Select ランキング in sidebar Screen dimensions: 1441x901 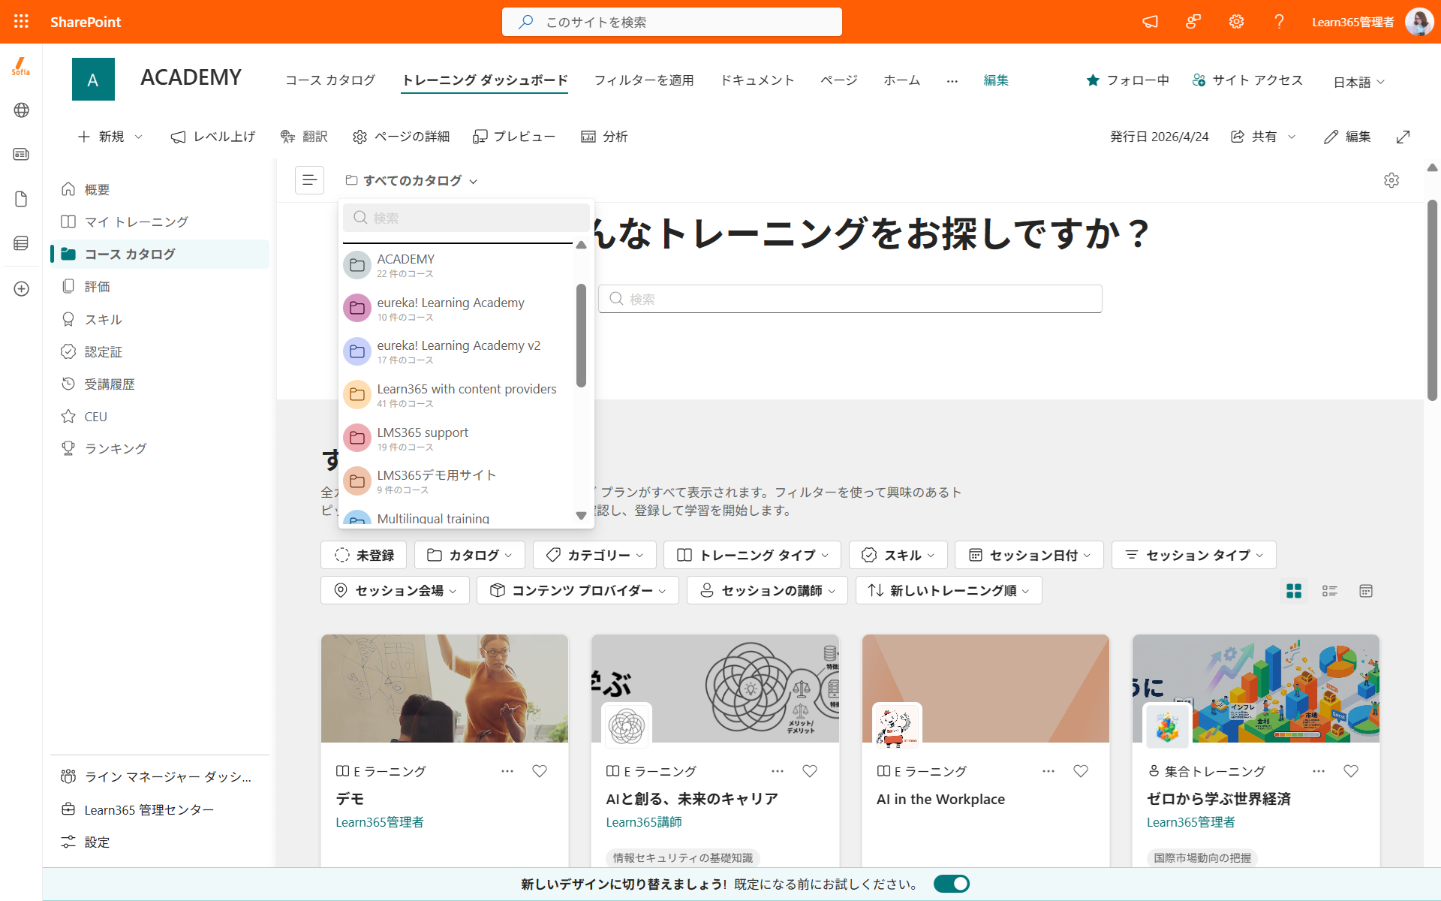click(160, 448)
